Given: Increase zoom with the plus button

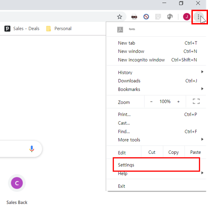Looking at the screenshot, I should click(x=178, y=102).
